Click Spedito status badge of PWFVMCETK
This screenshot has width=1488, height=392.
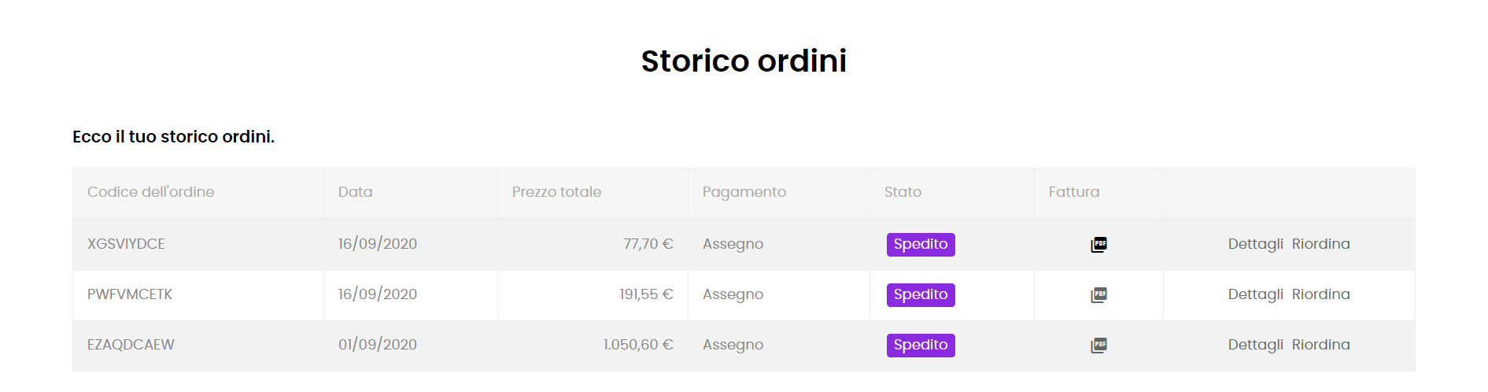[x=920, y=295]
